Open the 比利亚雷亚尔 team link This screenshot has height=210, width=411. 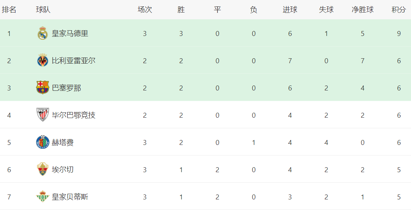click(73, 61)
